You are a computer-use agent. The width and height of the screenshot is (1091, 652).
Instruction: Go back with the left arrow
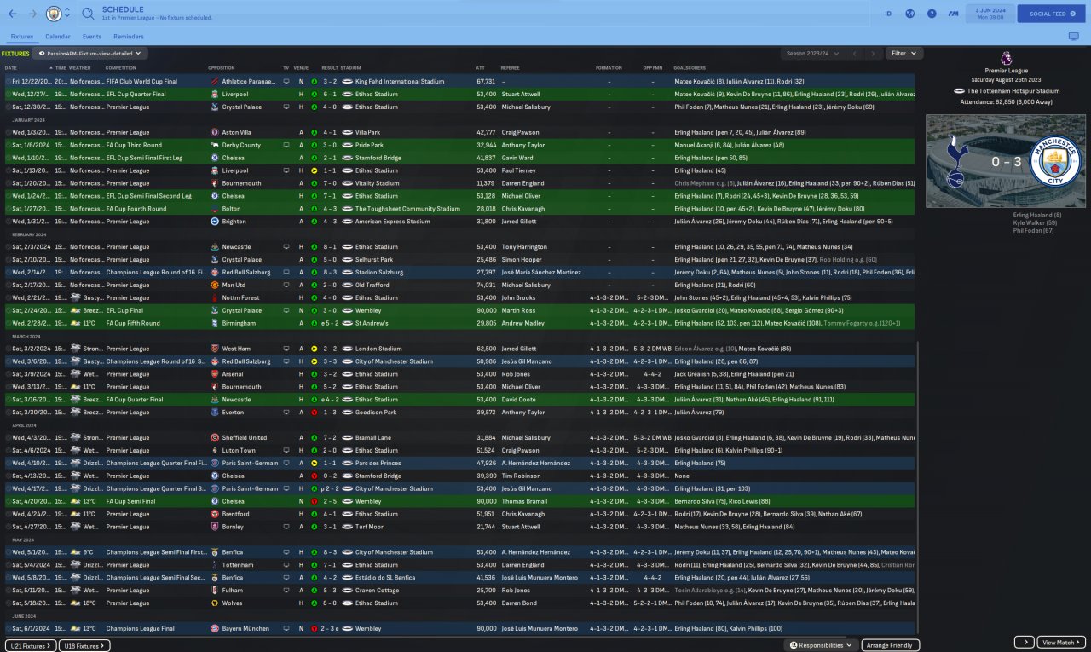pyautogui.click(x=12, y=14)
